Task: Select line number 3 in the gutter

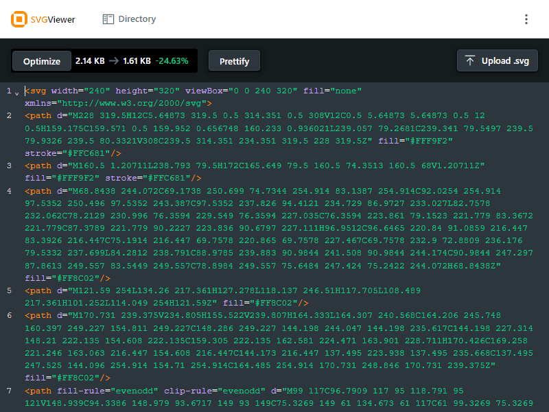Action: 10,165
